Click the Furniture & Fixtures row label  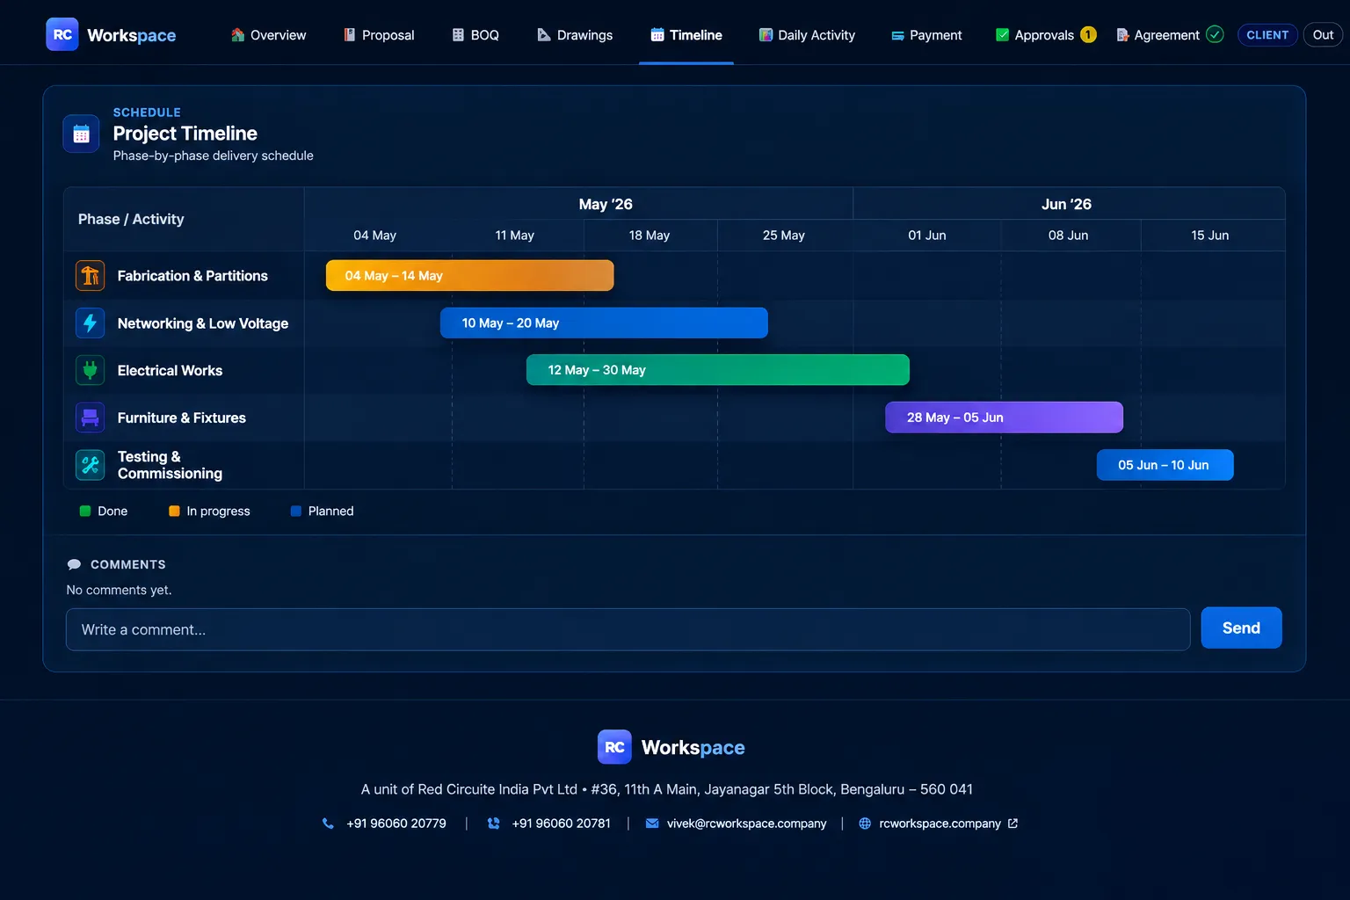182,418
